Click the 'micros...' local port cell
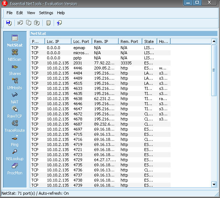220x198 pixels. point(81,53)
